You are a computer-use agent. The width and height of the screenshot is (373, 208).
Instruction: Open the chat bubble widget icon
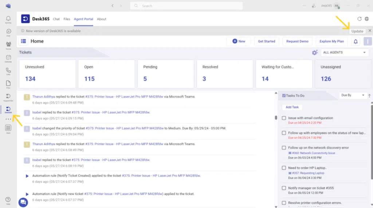(23, 202)
